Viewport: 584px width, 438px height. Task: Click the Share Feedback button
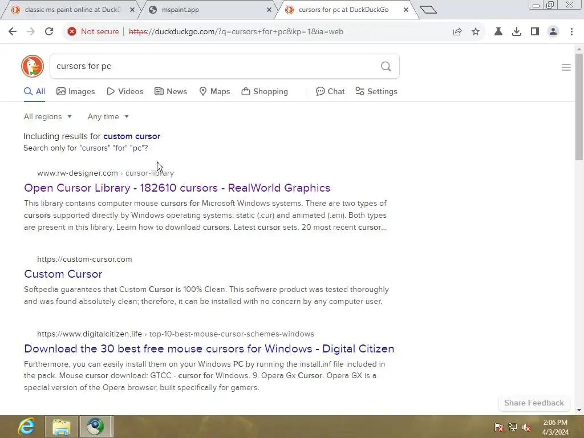534,403
